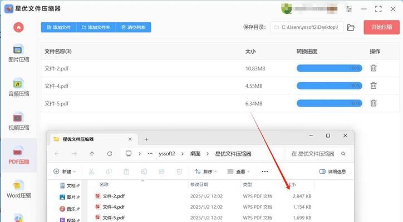Toggle 详细信息 details pane
Screen dimensions: 403x222
(332, 171)
